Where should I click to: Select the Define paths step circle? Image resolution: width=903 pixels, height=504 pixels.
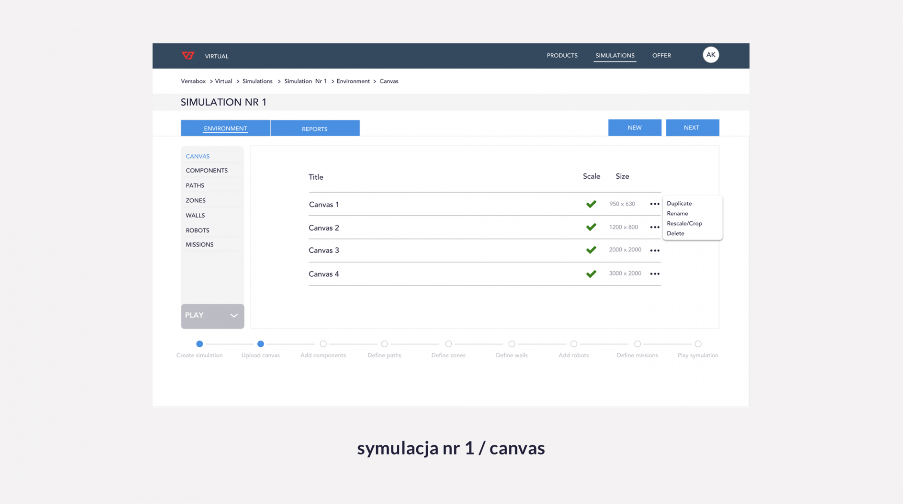tap(384, 344)
